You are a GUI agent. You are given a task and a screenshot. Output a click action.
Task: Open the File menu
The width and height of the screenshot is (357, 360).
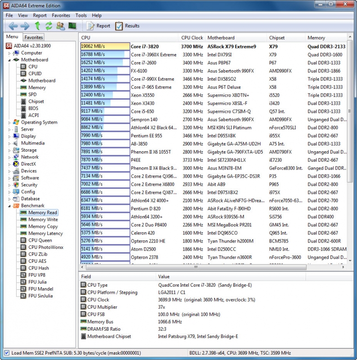9,15
